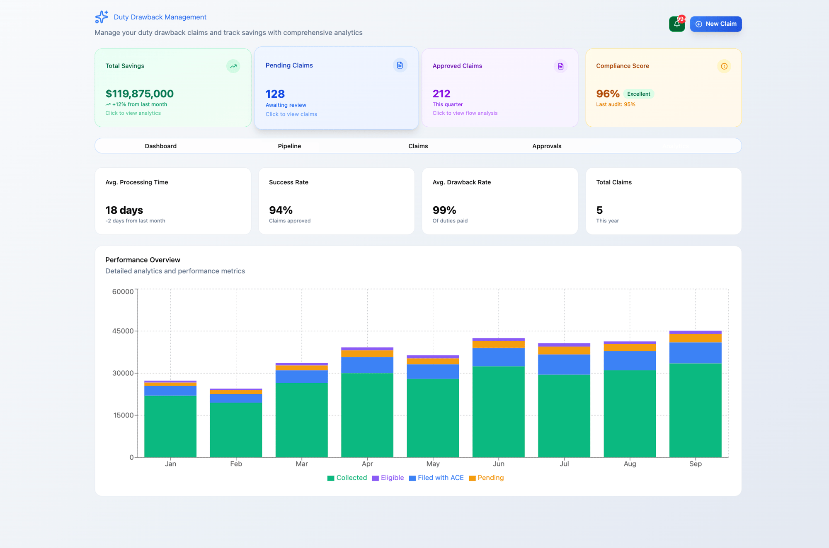Click the 99+ notification badge
The image size is (829, 548).
click(x=682, y=19)
